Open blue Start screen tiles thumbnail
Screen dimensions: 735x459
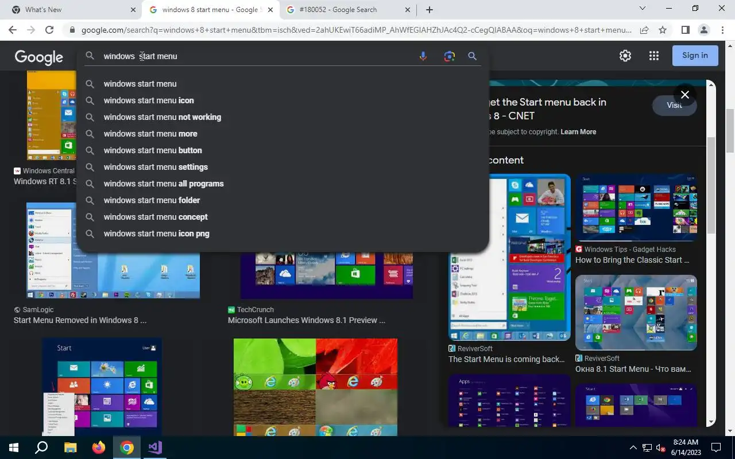point(102,387)
